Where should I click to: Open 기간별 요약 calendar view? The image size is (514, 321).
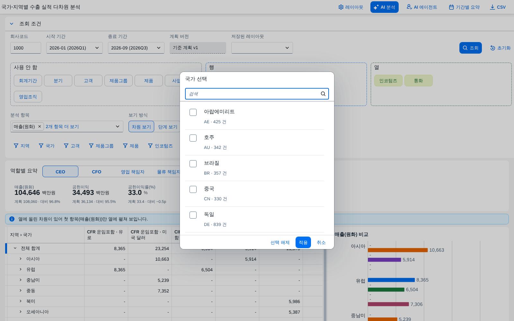tap(464, 7)
